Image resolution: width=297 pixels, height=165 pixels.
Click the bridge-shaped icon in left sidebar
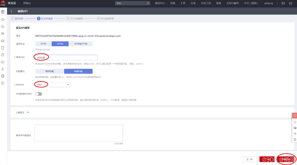click(3, 34)
